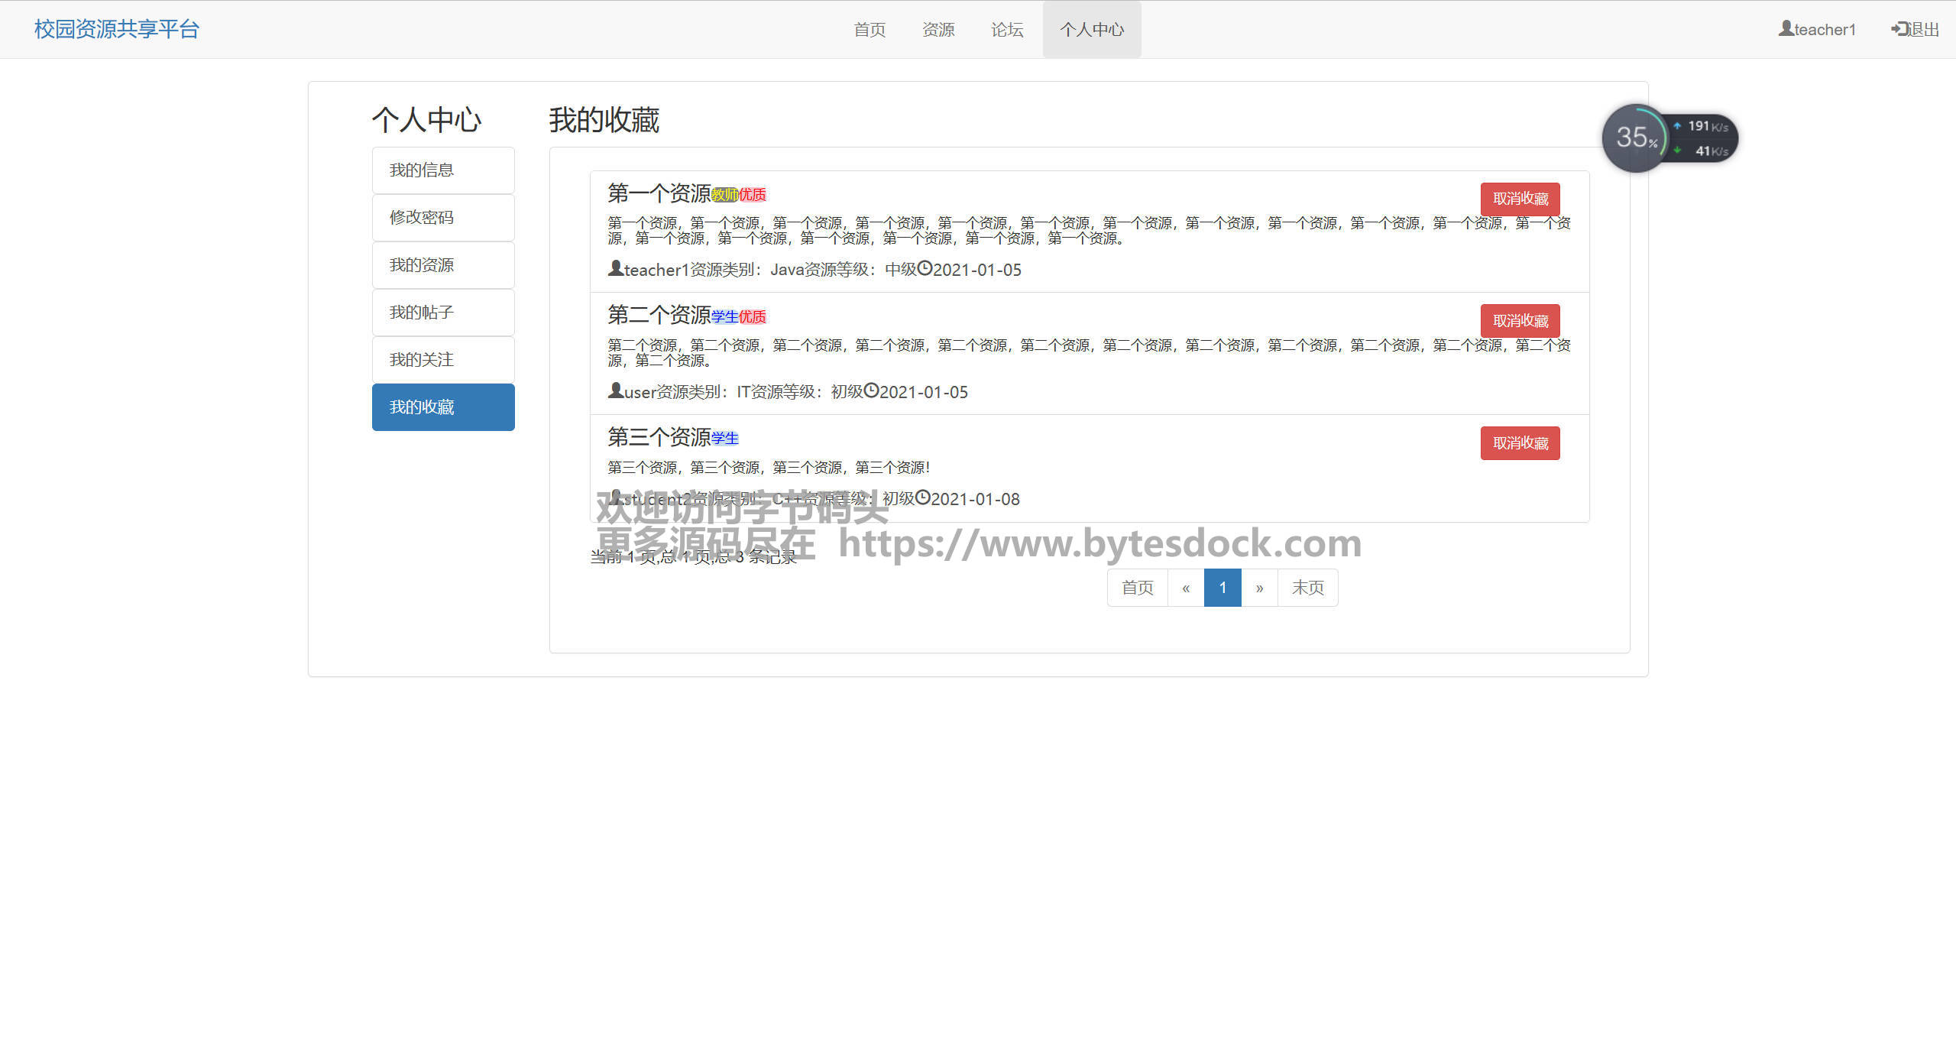Open the 资源 navigation menu item
The image size is (1956, 1050).
point(938,30)
